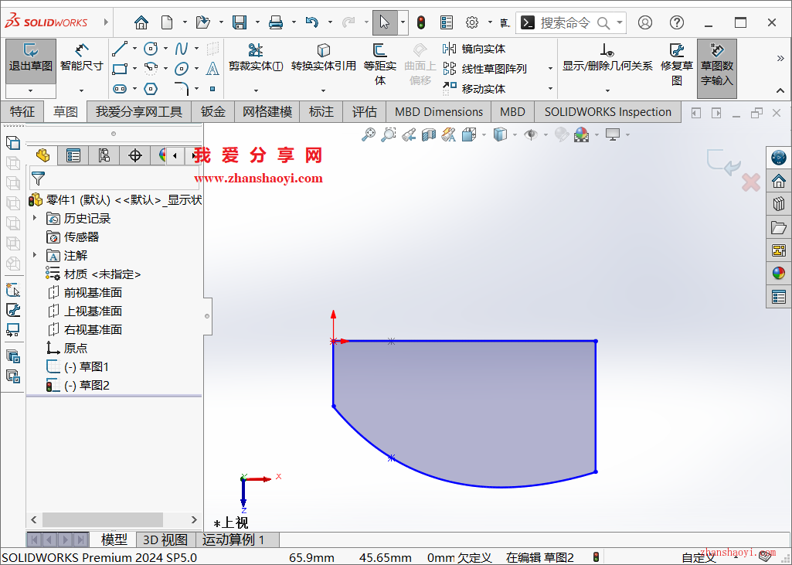Select the Spline sketch tool
The width and height of the screenshot is (792, 565).
click(x=182, y=49)
